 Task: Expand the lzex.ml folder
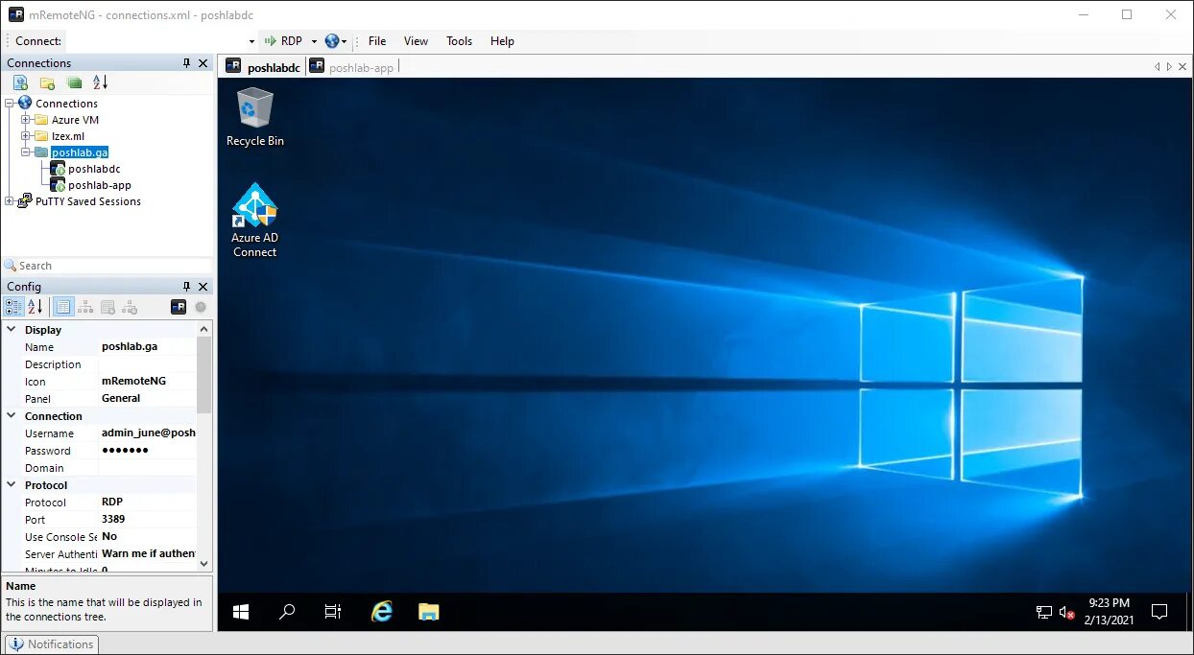(26, 136)
